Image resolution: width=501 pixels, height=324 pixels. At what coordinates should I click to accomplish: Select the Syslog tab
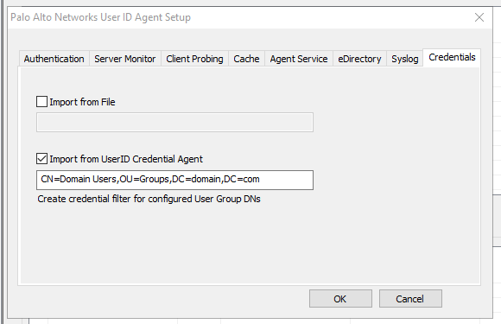[x=405, y=59]
